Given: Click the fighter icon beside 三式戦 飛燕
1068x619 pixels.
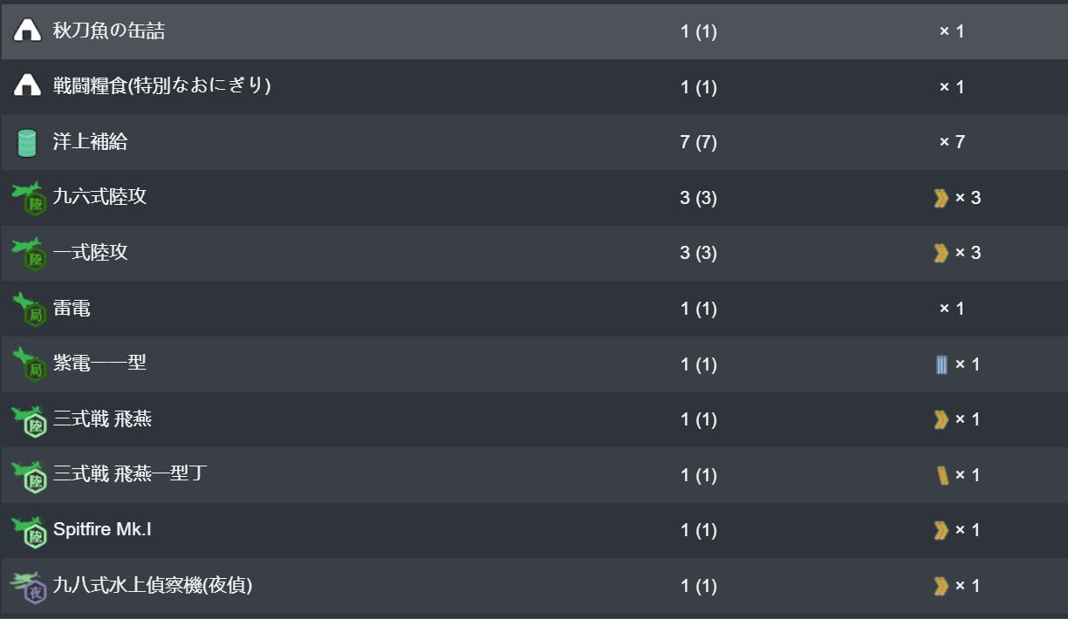Looking at the screenshot, I should (29, 420).
